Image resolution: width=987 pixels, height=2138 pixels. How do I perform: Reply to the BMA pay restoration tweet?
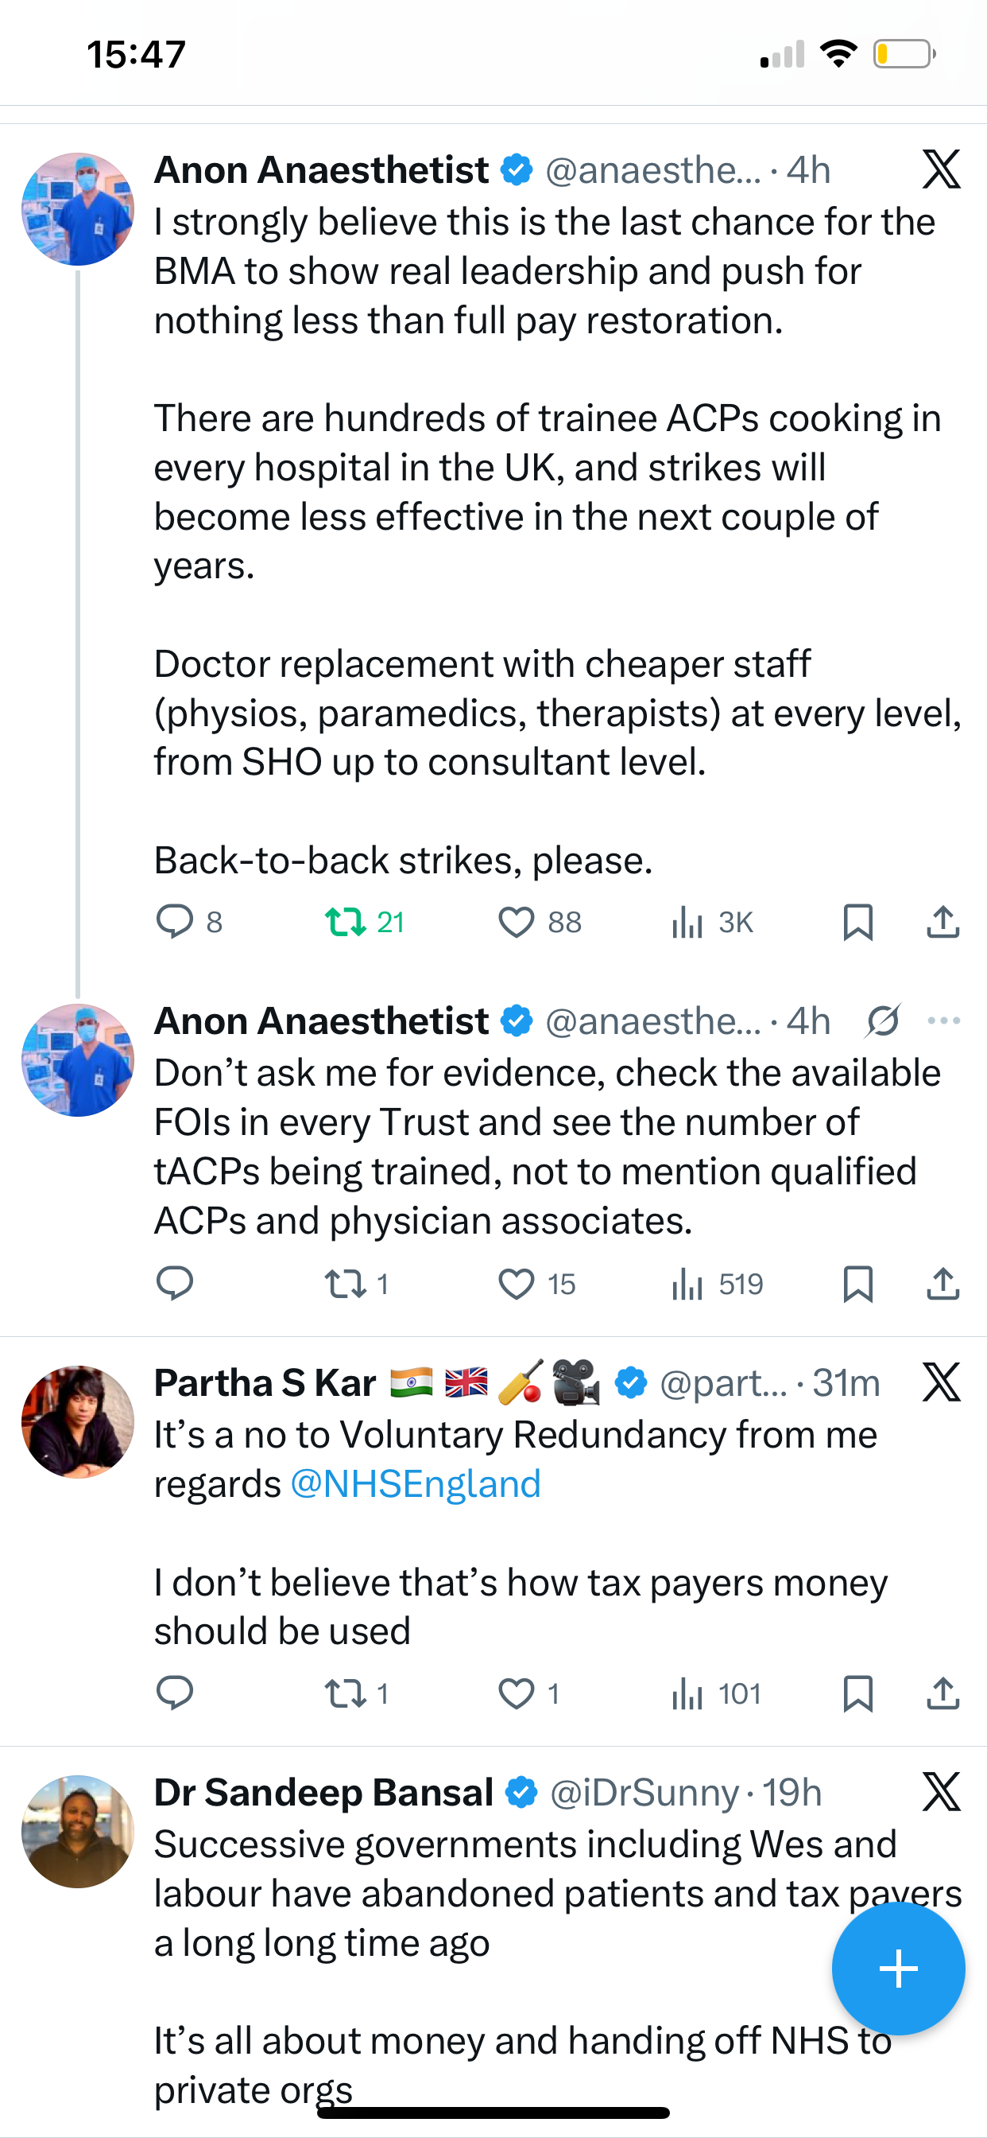pos(175,922)
